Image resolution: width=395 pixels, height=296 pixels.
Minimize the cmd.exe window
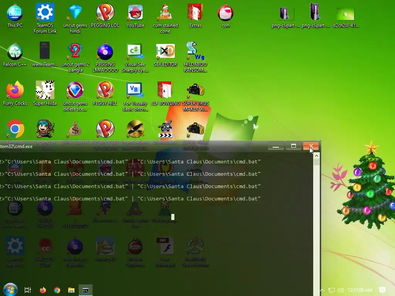pos(276,146)
